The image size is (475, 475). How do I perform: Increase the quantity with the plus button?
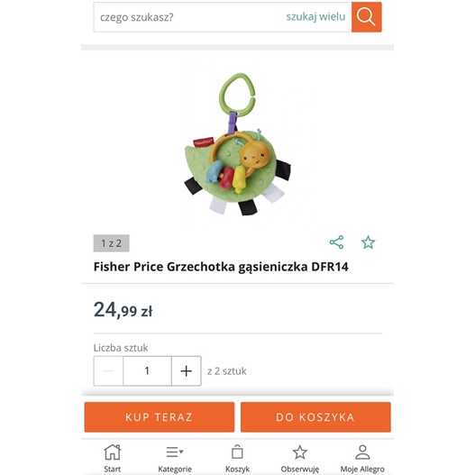[x=187, y=371]
